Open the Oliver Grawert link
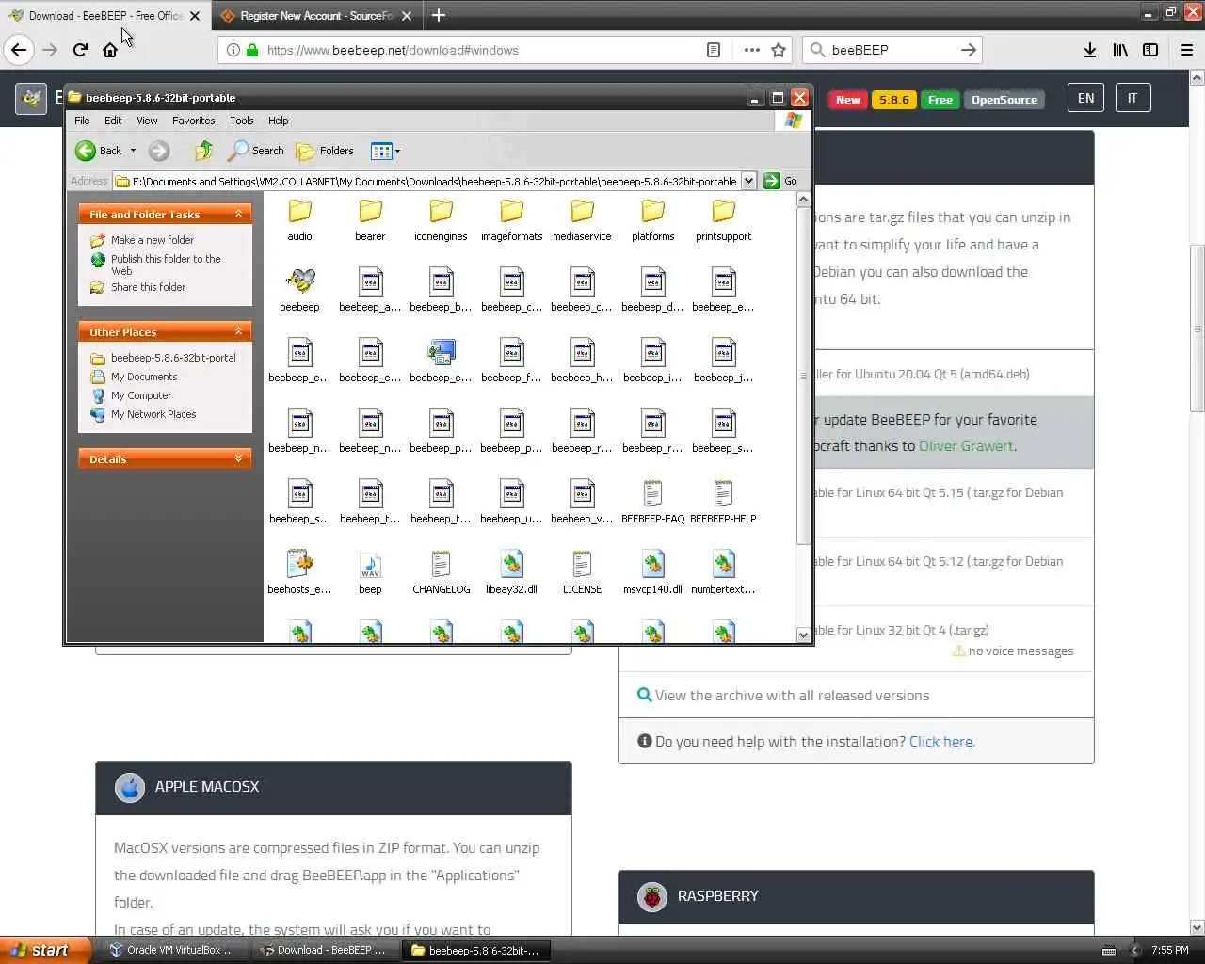 coord(966,446)
